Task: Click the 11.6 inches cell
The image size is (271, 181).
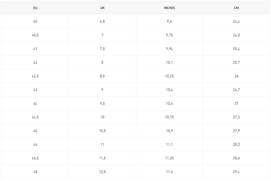Action: pyautogui.click(x=169, y=172)
